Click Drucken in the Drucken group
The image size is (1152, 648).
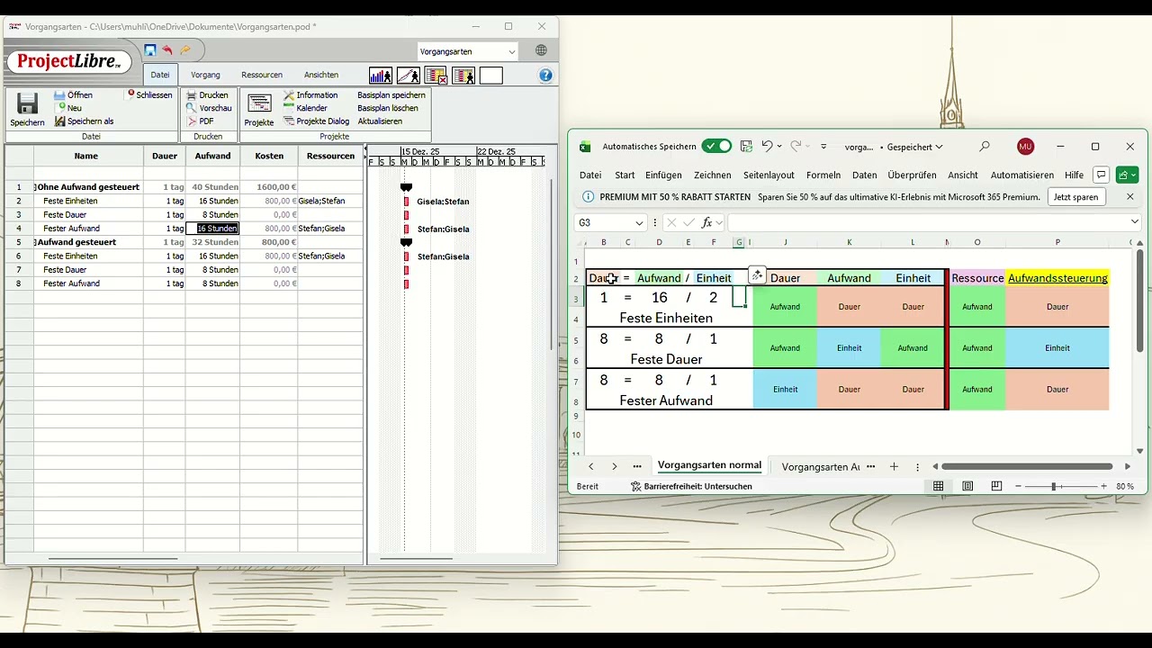pyautogui.click(x=207, y=94)
